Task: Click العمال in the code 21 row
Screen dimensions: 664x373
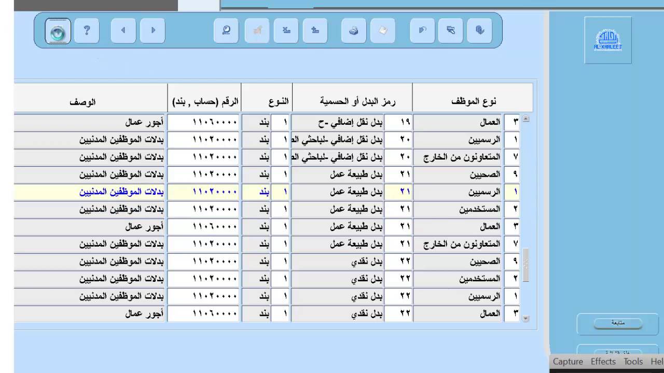Action: 458,226
